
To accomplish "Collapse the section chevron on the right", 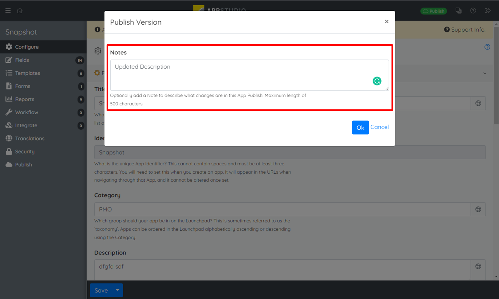I will point(485,73).
